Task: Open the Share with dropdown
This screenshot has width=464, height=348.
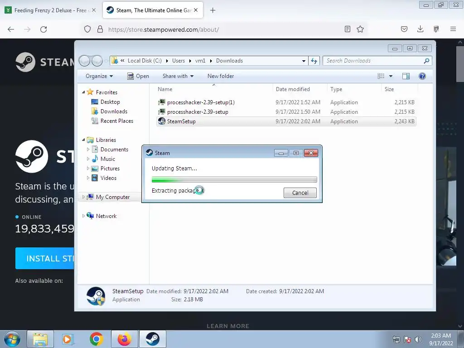Action: click(178, 76)
